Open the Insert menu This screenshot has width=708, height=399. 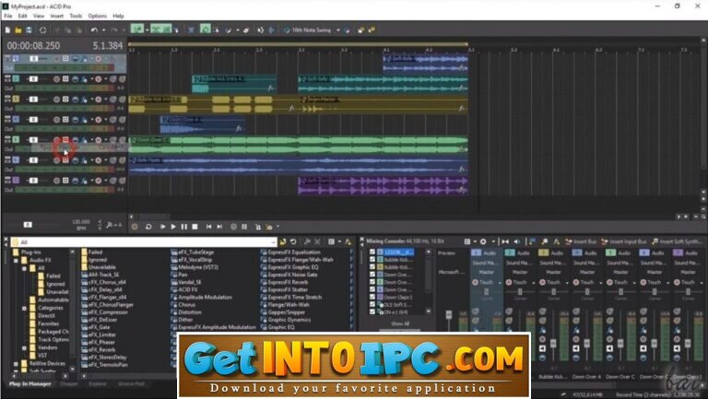coord(57,16)
